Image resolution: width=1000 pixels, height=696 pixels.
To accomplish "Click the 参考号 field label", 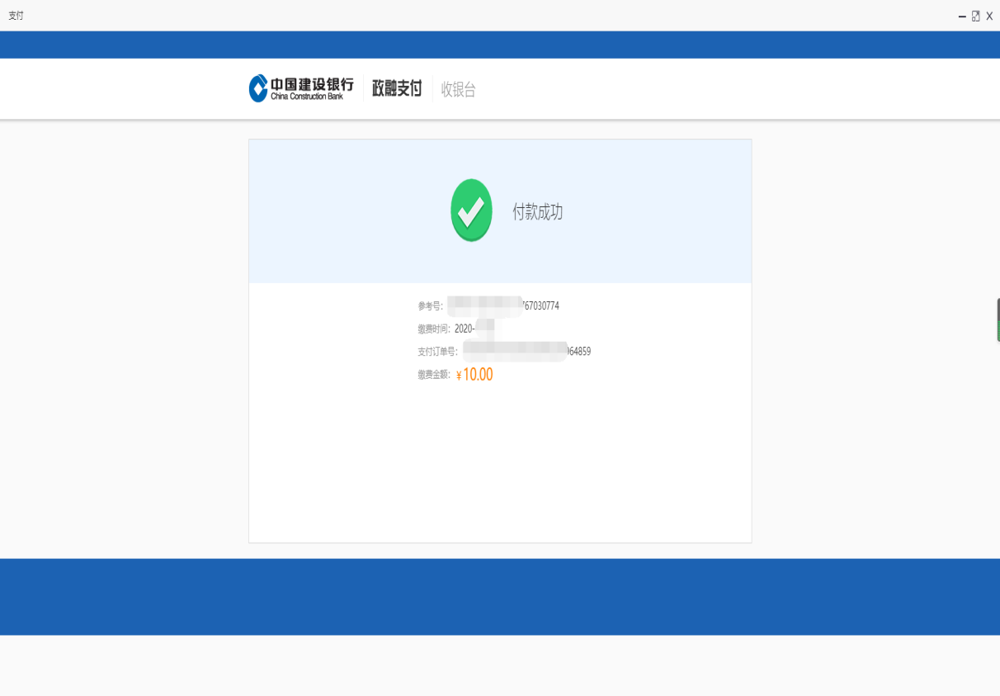I will tap(430, 306).
